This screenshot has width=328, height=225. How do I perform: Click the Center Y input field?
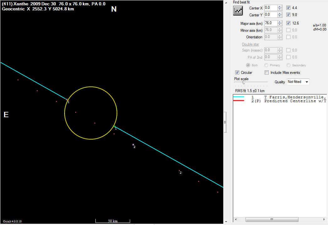point(271,15)
